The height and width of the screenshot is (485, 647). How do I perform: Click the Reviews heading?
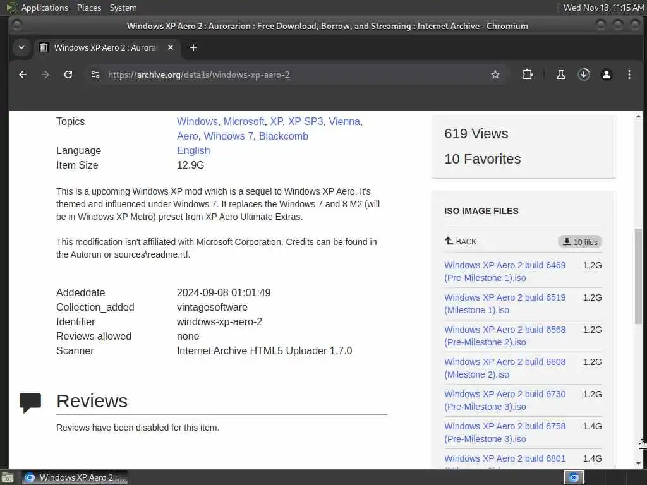tap(92, 401)
